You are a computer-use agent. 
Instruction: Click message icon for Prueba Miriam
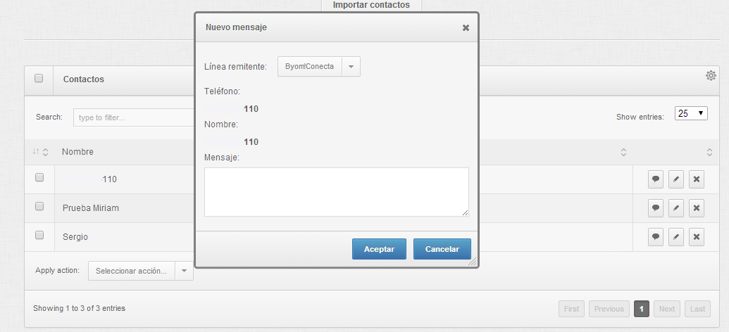coord(656,208)
